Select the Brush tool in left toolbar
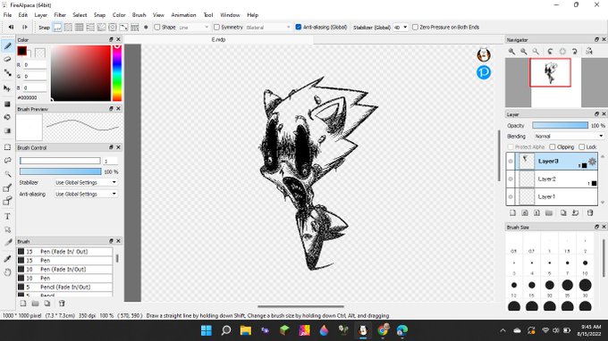Image resolution: width=608 pixels, height=341 pixels. pos(7,46)
